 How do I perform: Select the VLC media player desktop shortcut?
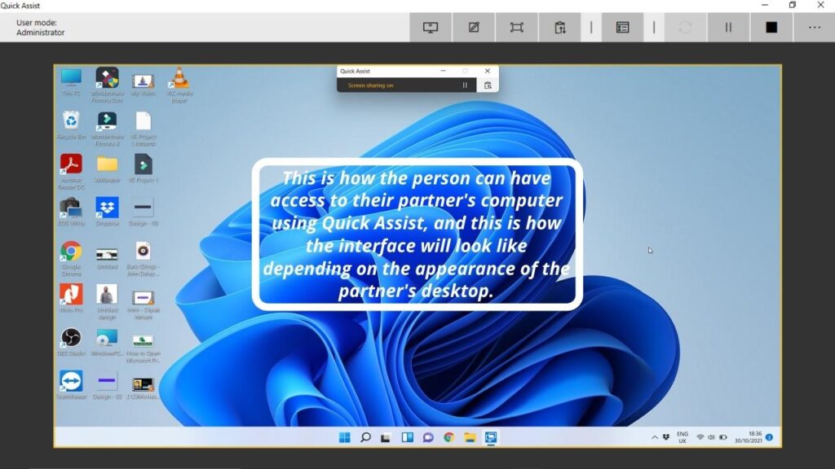(x=179, y=81)
